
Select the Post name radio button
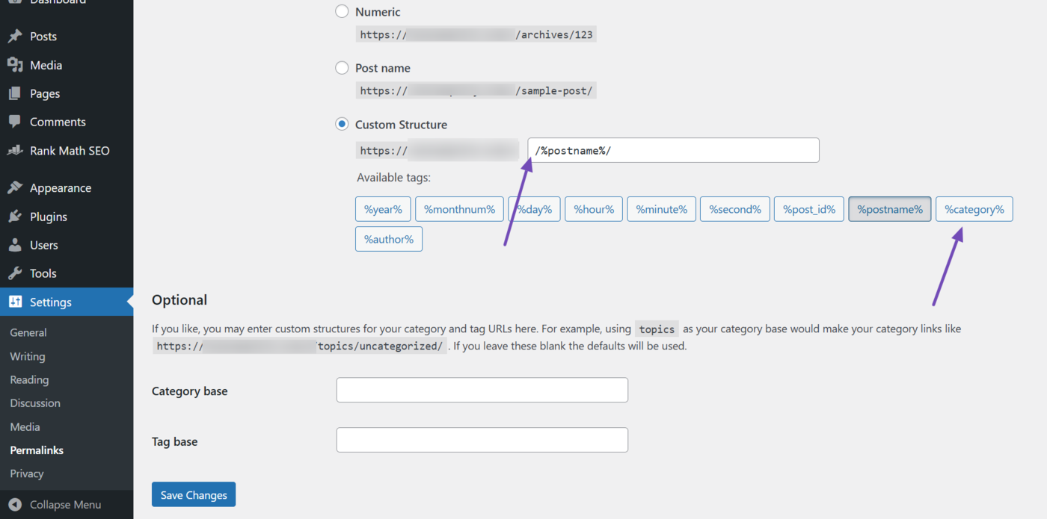coord(342,68)
